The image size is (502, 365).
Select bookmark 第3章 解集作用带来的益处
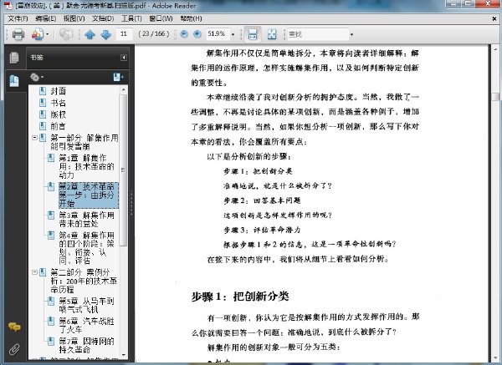coord(86,220)
